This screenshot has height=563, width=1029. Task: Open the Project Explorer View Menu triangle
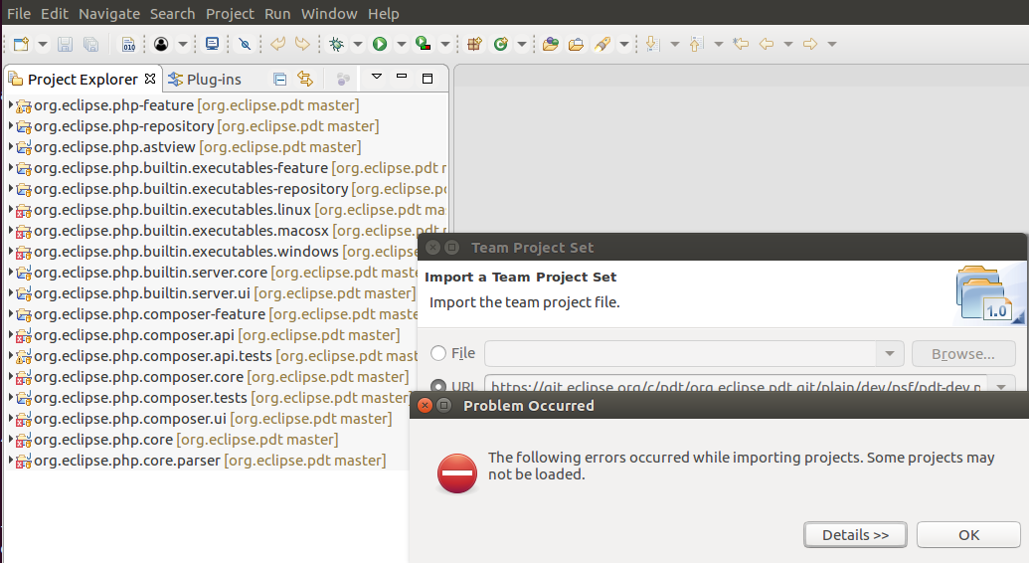377,77
